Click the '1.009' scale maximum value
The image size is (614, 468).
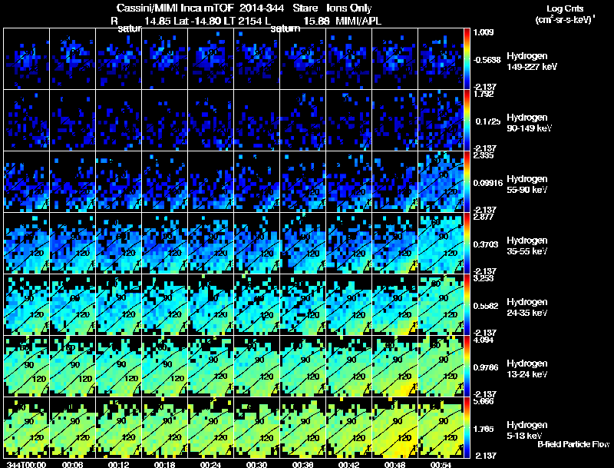pos(484,32)
